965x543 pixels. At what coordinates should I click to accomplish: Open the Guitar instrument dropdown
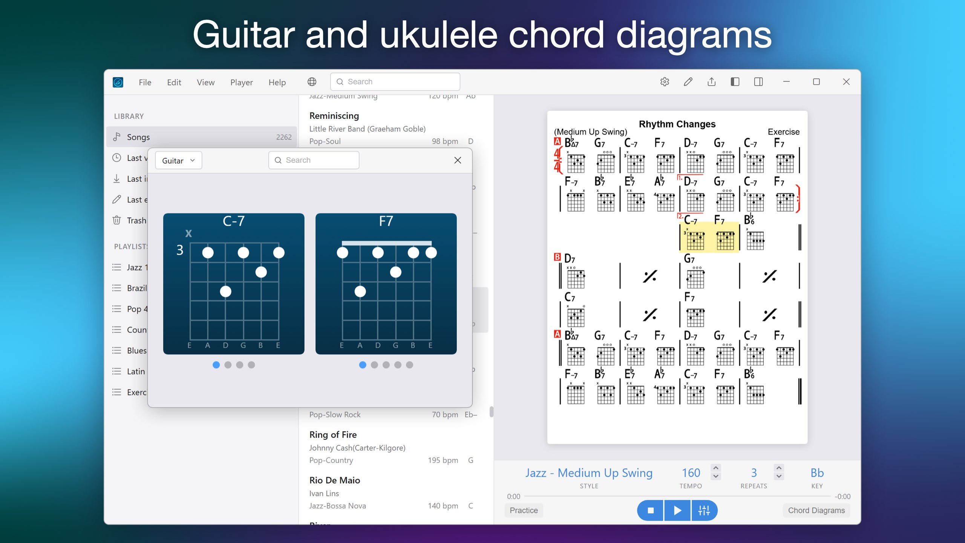click(x=178, y=161)
